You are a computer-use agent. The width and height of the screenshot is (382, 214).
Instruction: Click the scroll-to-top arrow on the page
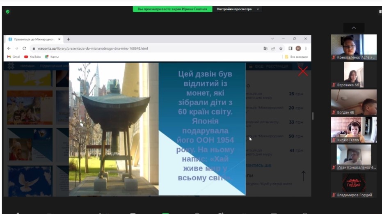point(303,176)
